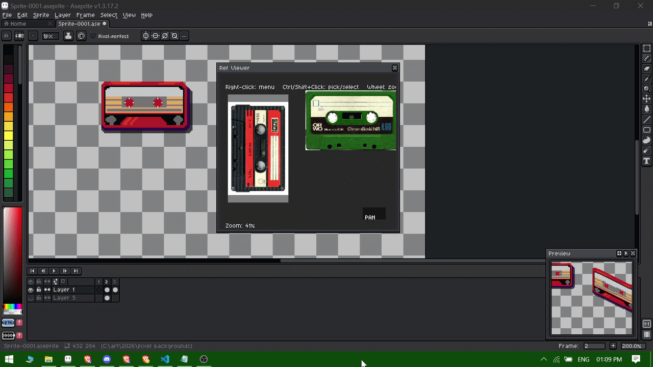Open the symmetry options ellipsis menu

184,36
